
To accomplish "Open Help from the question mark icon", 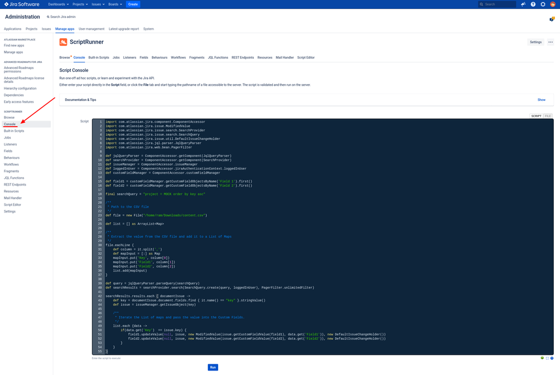I will [532, 4].
